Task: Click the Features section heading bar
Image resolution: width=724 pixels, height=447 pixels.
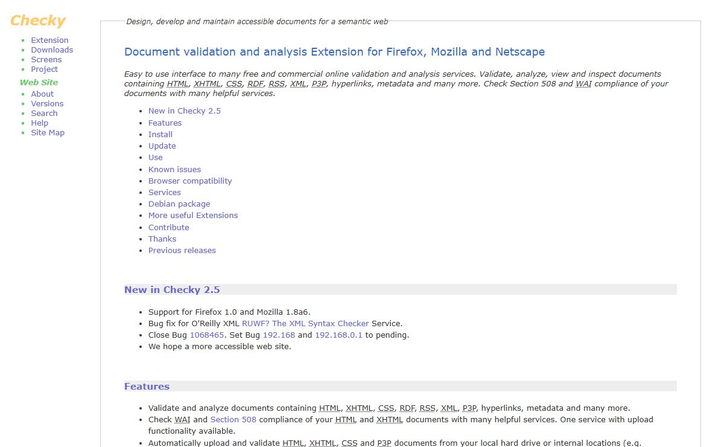Action: [401, 387]
